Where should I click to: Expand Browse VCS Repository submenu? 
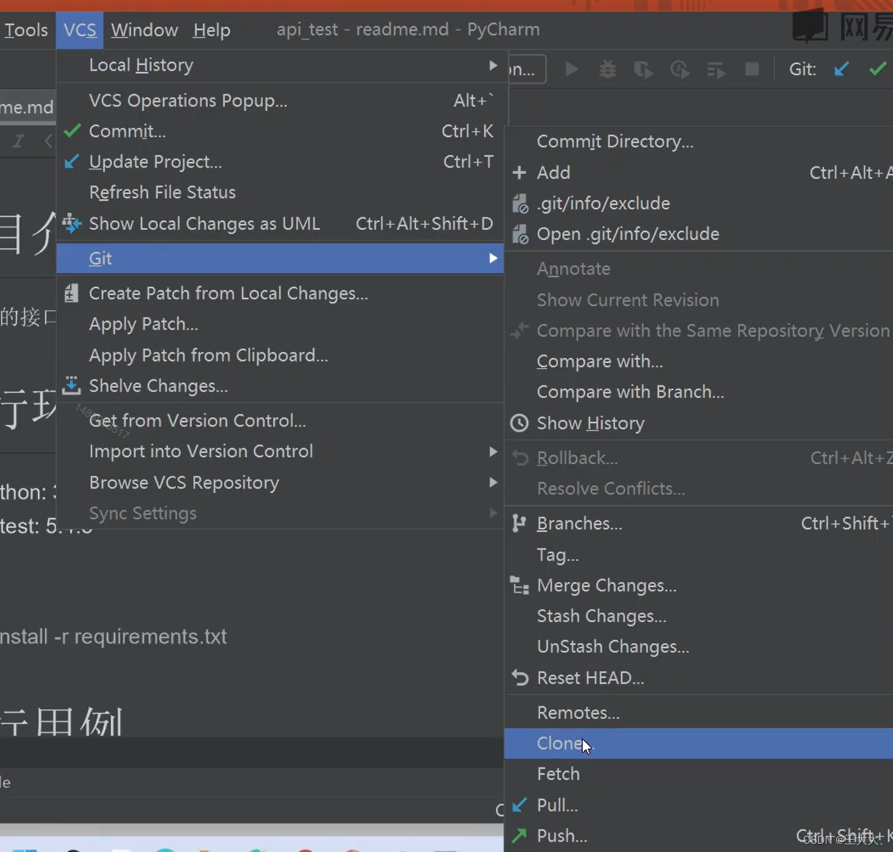click(x=280, y=483)
